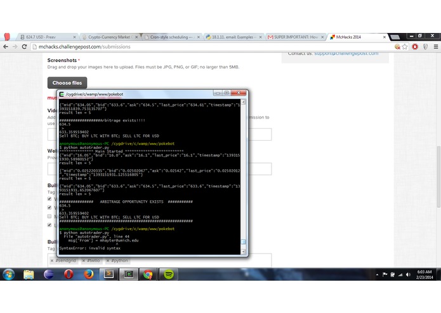441x313 pixels.
Task: Open the blocked cookies icon in address bar
Action: click(397, 47)
